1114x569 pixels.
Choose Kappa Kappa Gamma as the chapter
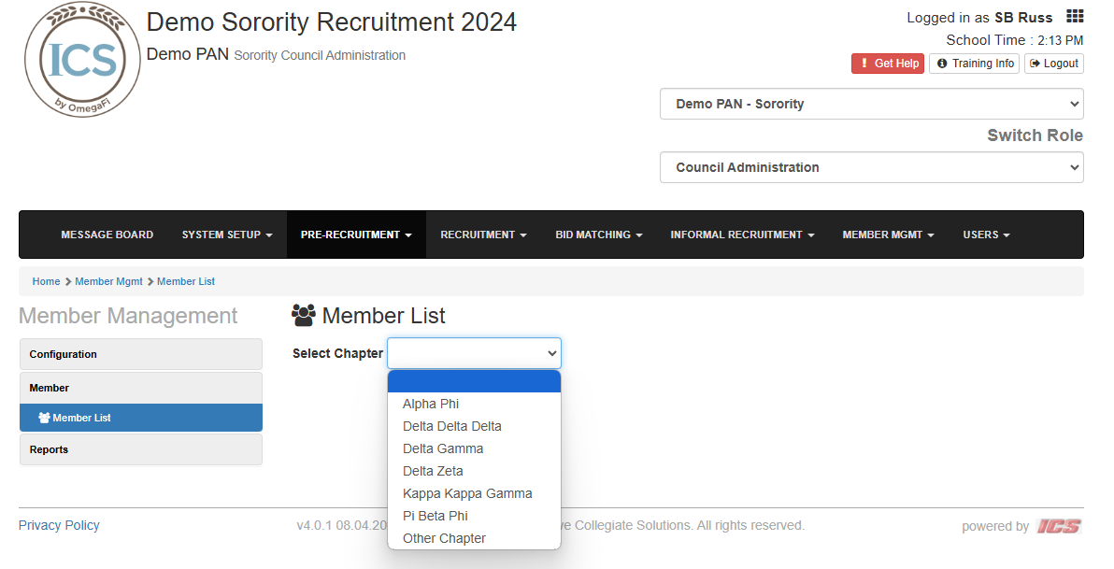click(x=467, y=493)
